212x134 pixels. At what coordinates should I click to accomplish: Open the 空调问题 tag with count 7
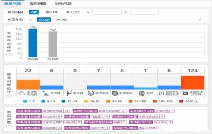[x=152, y=111]
